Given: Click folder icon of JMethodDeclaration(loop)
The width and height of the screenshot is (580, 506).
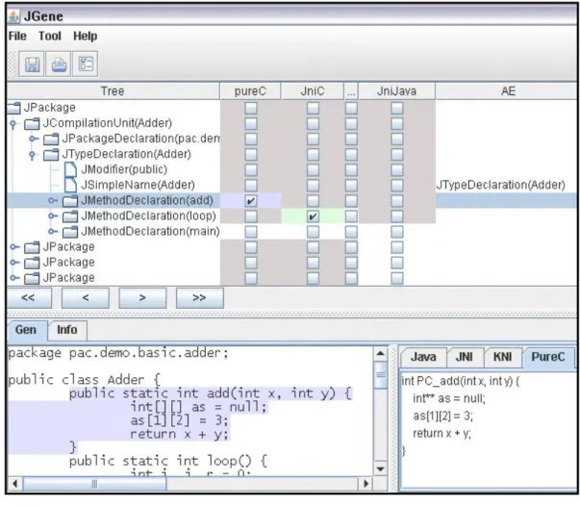Looking at the screenshot, I should tap(70, 216).
